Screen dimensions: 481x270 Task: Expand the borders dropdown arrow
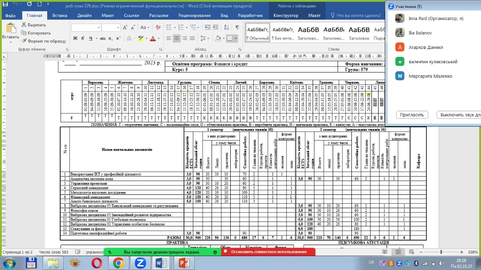pyautogui.click(x=236, y=39)
